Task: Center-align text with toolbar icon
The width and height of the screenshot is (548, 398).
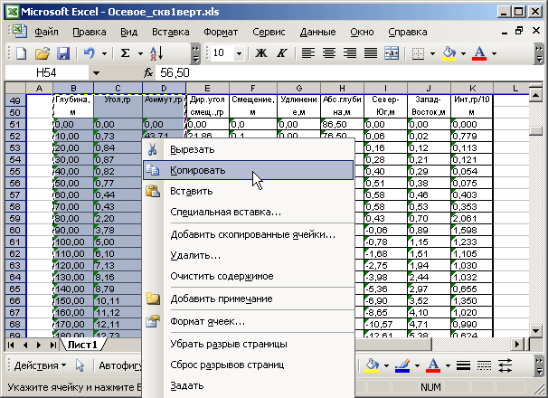Action: [x=328, y=53]
